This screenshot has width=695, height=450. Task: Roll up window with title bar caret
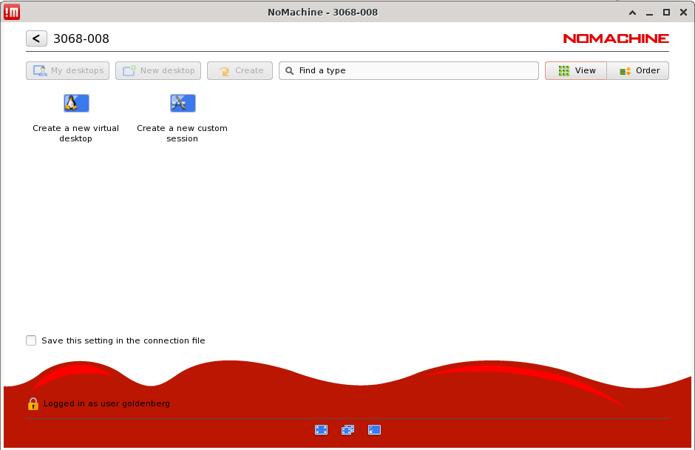[632, 13]
